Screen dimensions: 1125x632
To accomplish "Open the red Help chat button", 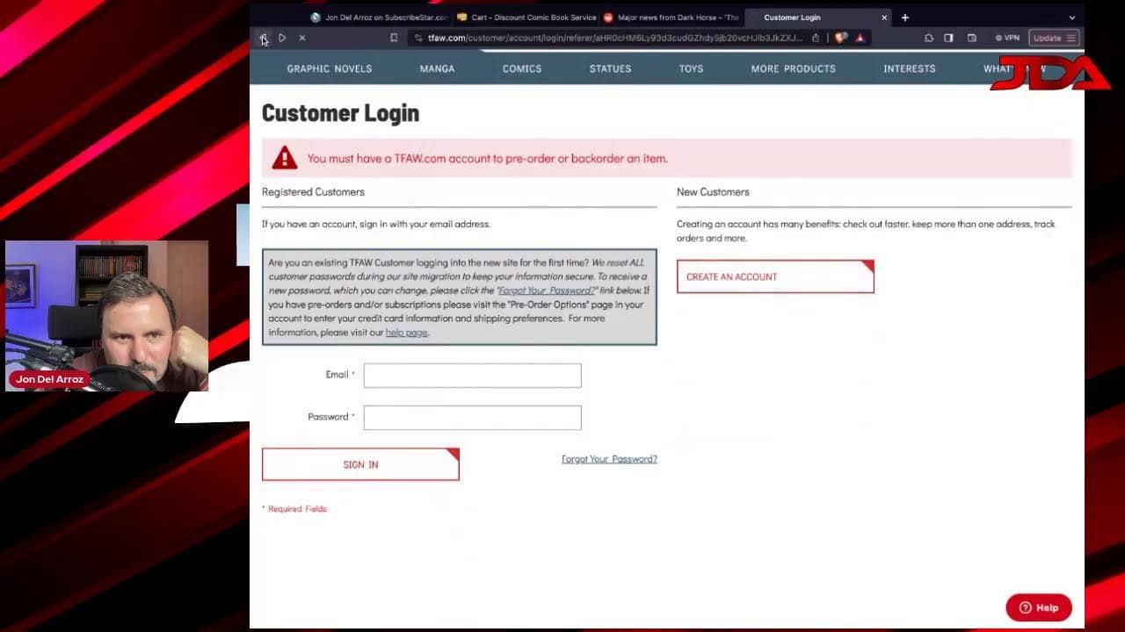I will click(x=1038, y=607).
